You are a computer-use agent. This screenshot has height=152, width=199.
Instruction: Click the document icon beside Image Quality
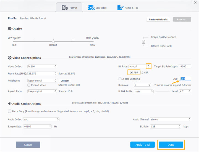143,42
